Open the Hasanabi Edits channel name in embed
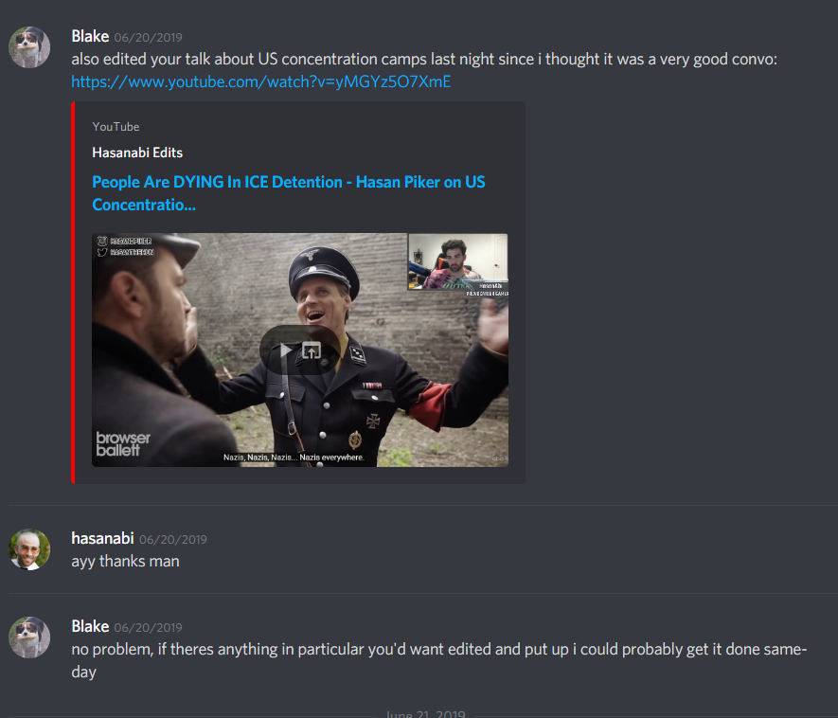The width and height of the screenshot is (838, 718). [137, 153]
